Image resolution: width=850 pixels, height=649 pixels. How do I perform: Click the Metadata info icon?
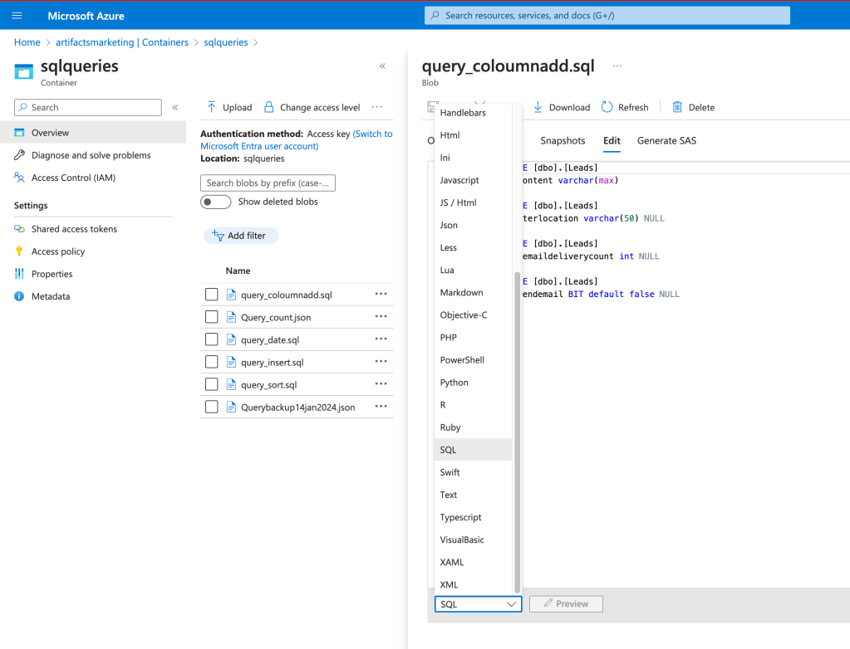click(x=19, y=296)
